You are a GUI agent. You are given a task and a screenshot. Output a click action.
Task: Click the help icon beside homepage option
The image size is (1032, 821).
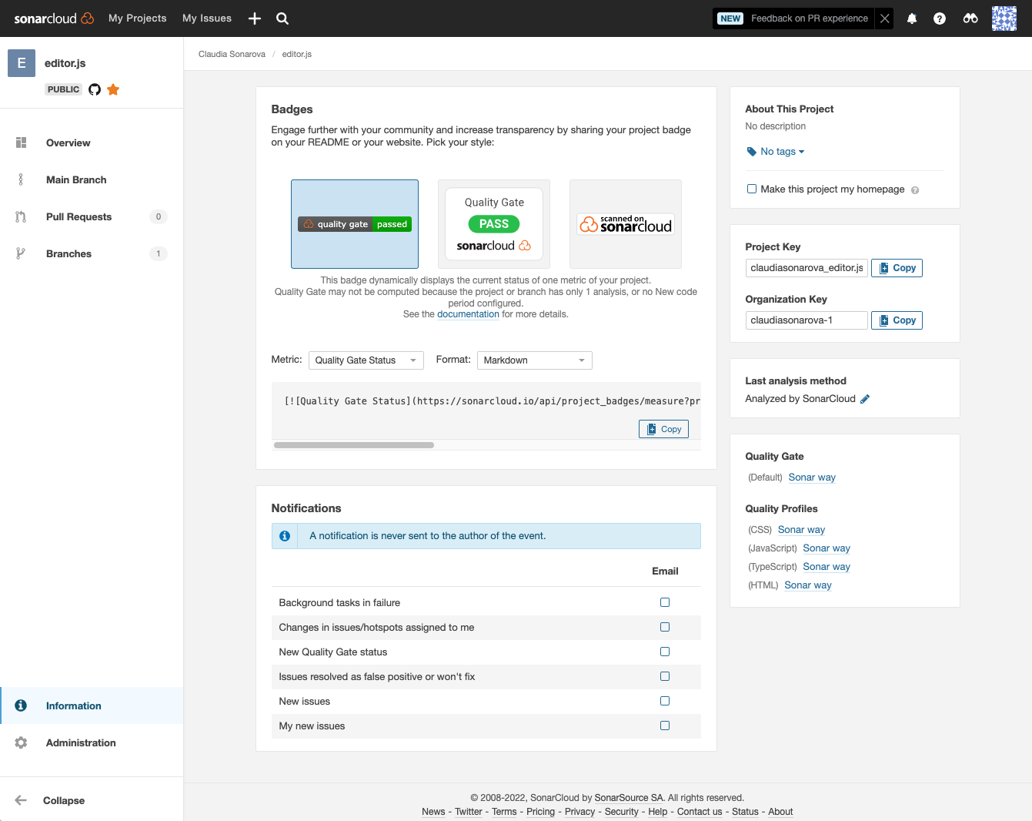(x=915, y=190)
